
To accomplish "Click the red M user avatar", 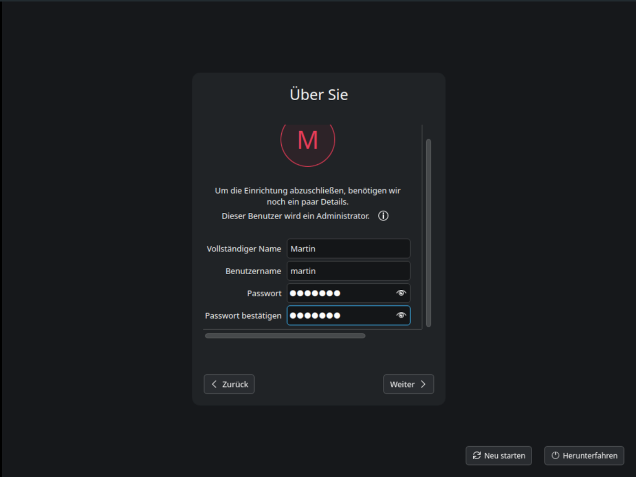I will [x=308, y=141].
